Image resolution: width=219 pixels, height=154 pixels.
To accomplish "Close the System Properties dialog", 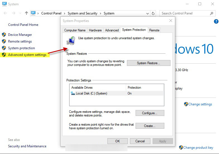I will click(170, 21).
